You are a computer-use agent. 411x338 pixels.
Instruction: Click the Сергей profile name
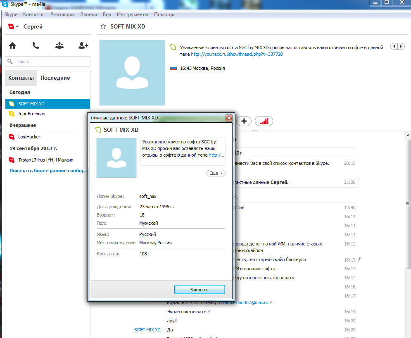[x=33, y=26]
